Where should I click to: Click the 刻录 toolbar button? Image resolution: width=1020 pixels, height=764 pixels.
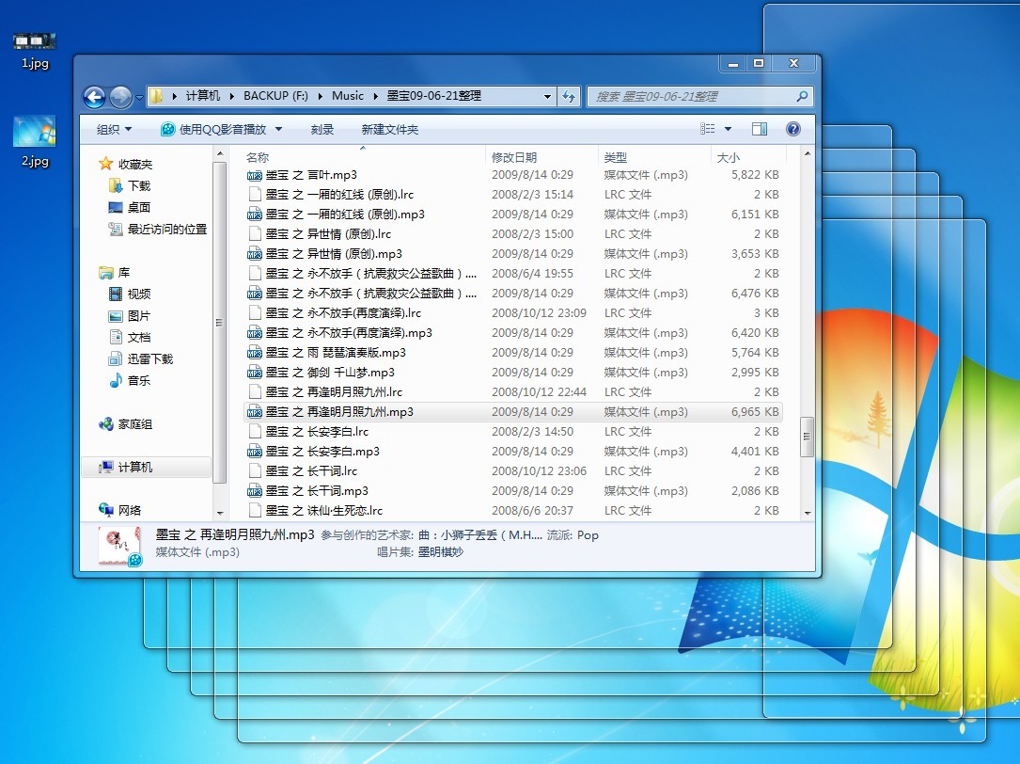322,129
